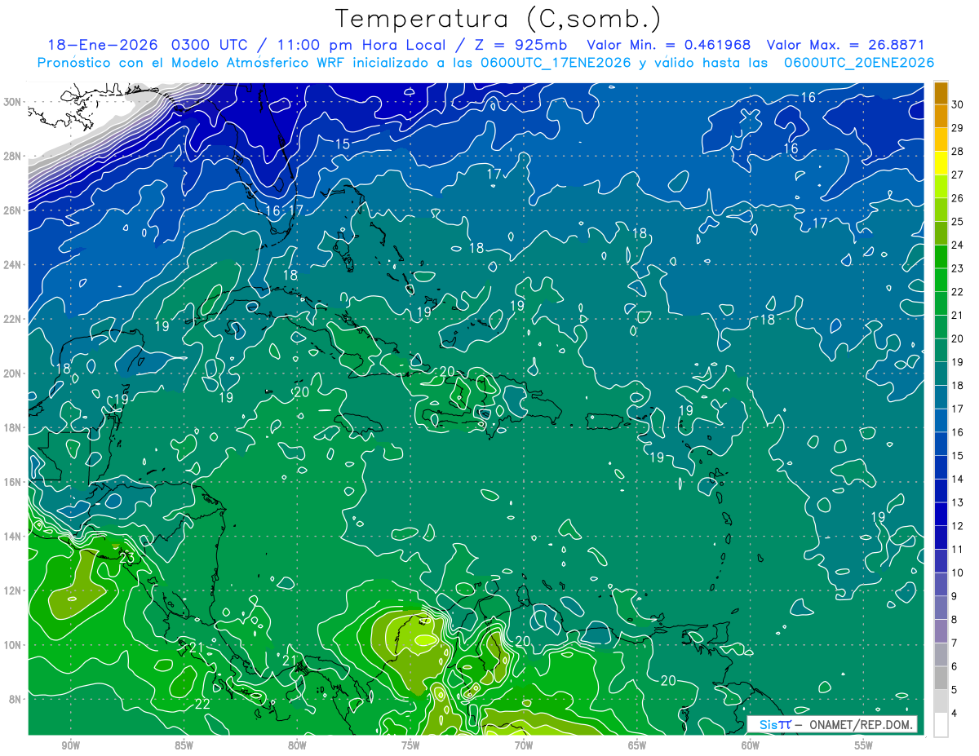The image size is (979, 756).
Task: Click the "8N" latitude axis label
Action: (15, 700)
